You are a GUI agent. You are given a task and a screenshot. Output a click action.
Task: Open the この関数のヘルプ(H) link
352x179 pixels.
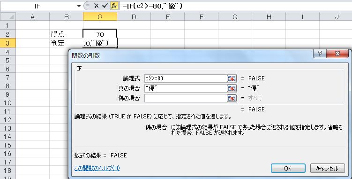[x=97, y=168]
